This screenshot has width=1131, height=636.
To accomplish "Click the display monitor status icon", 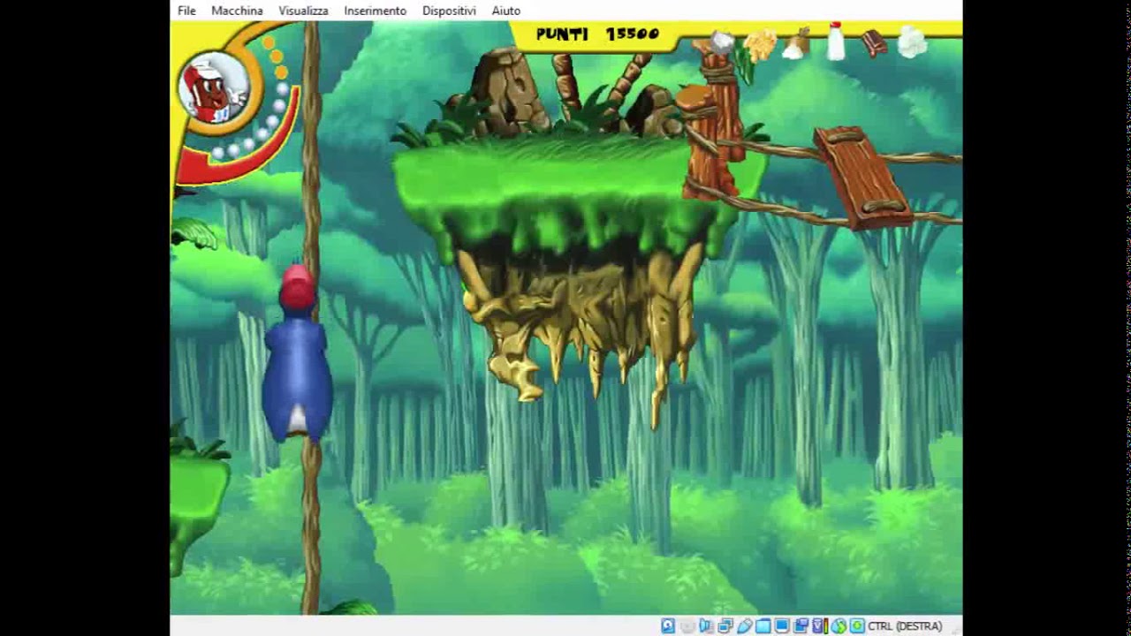I will tap(782, 626).
